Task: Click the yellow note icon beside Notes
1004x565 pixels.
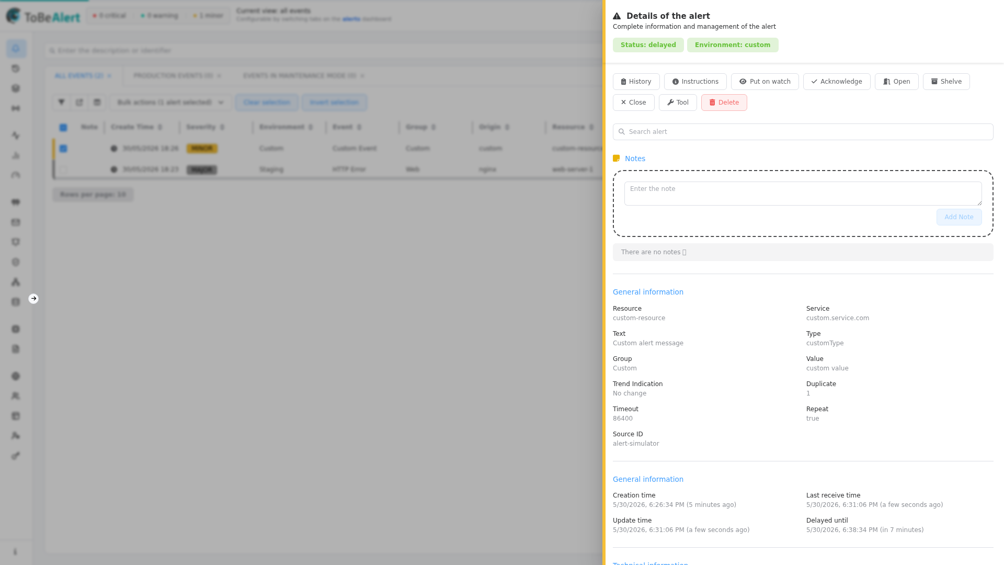Action: click(617, 159)
